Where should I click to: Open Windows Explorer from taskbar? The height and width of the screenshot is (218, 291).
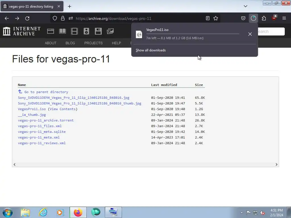click(25, 212)
